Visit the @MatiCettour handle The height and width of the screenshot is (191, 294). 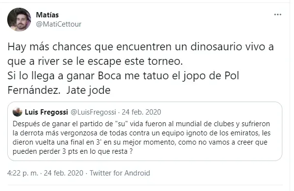[x=59, y=24]
